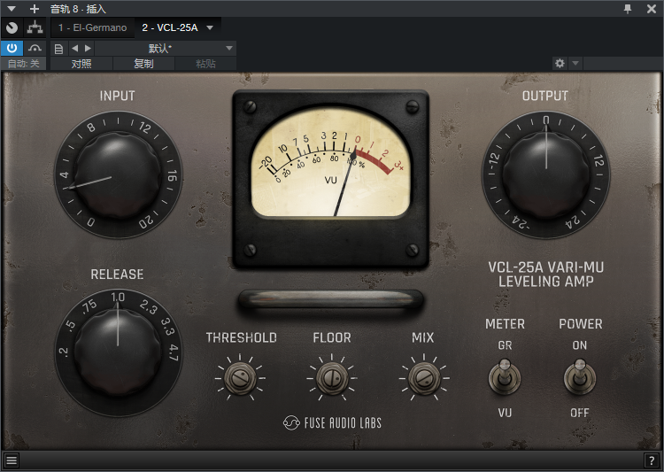Click the VU label below meter switch
The height and width of the screenshot is (472, 664).
point(505,413)
